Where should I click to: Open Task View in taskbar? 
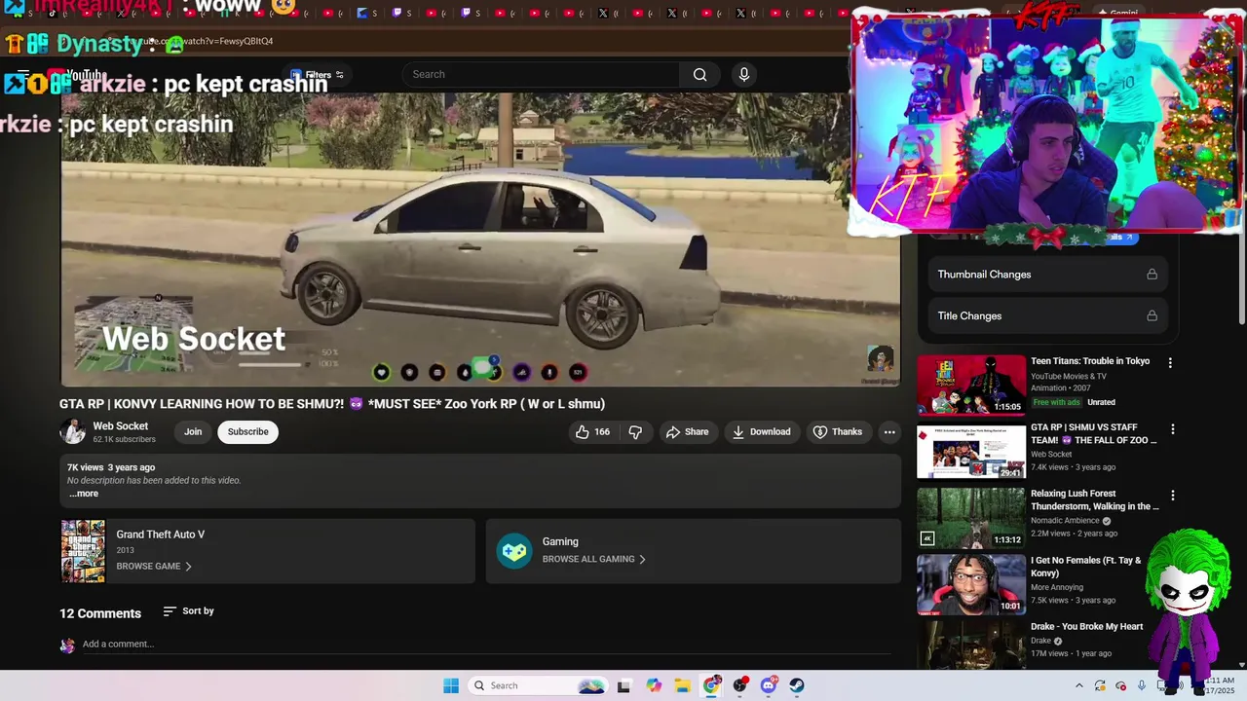coord(623,685)
